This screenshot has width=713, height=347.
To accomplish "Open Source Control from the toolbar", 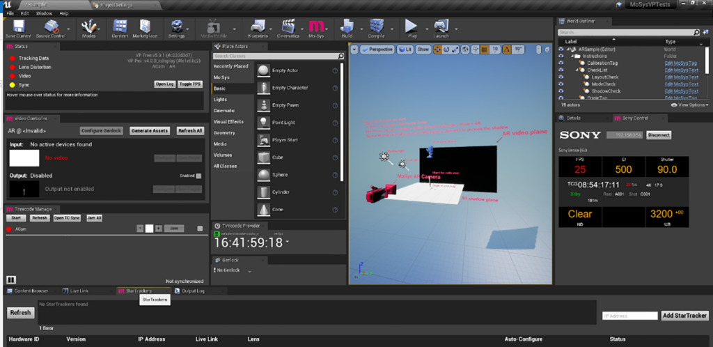I will click(50, 28).
